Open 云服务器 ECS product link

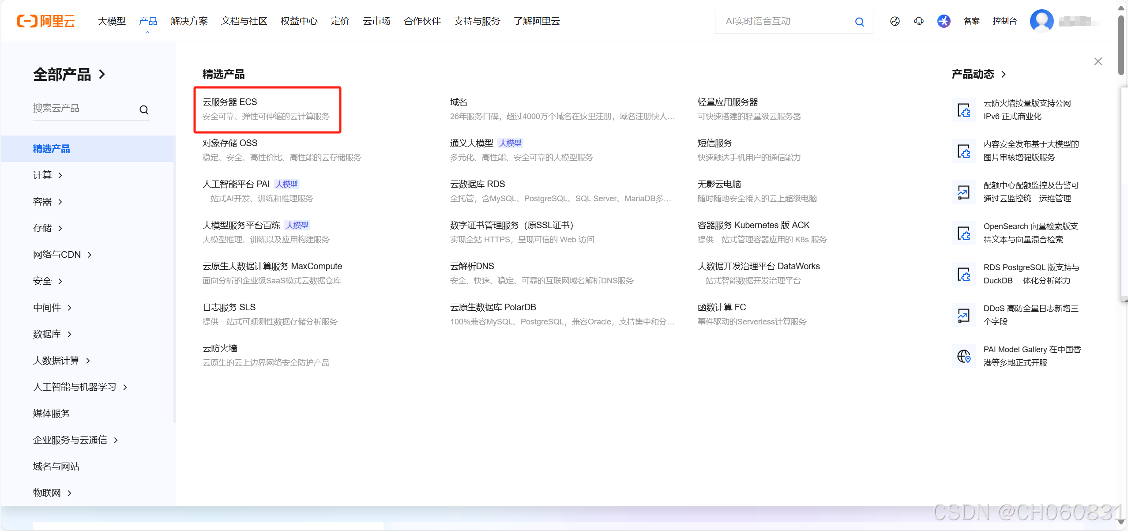[229, 102]
